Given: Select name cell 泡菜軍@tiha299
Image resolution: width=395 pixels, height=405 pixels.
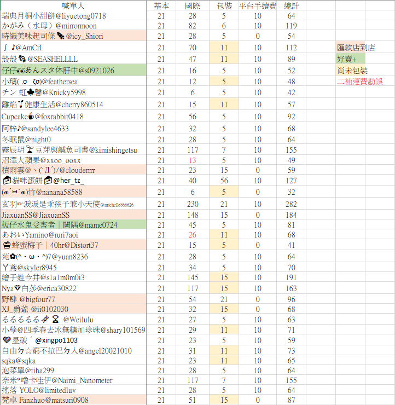Looking at the screenshot, I should [73, 371].
